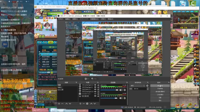Adjust the 台式音响 volume slider
The image size is (200, 112).
[109, 98]
